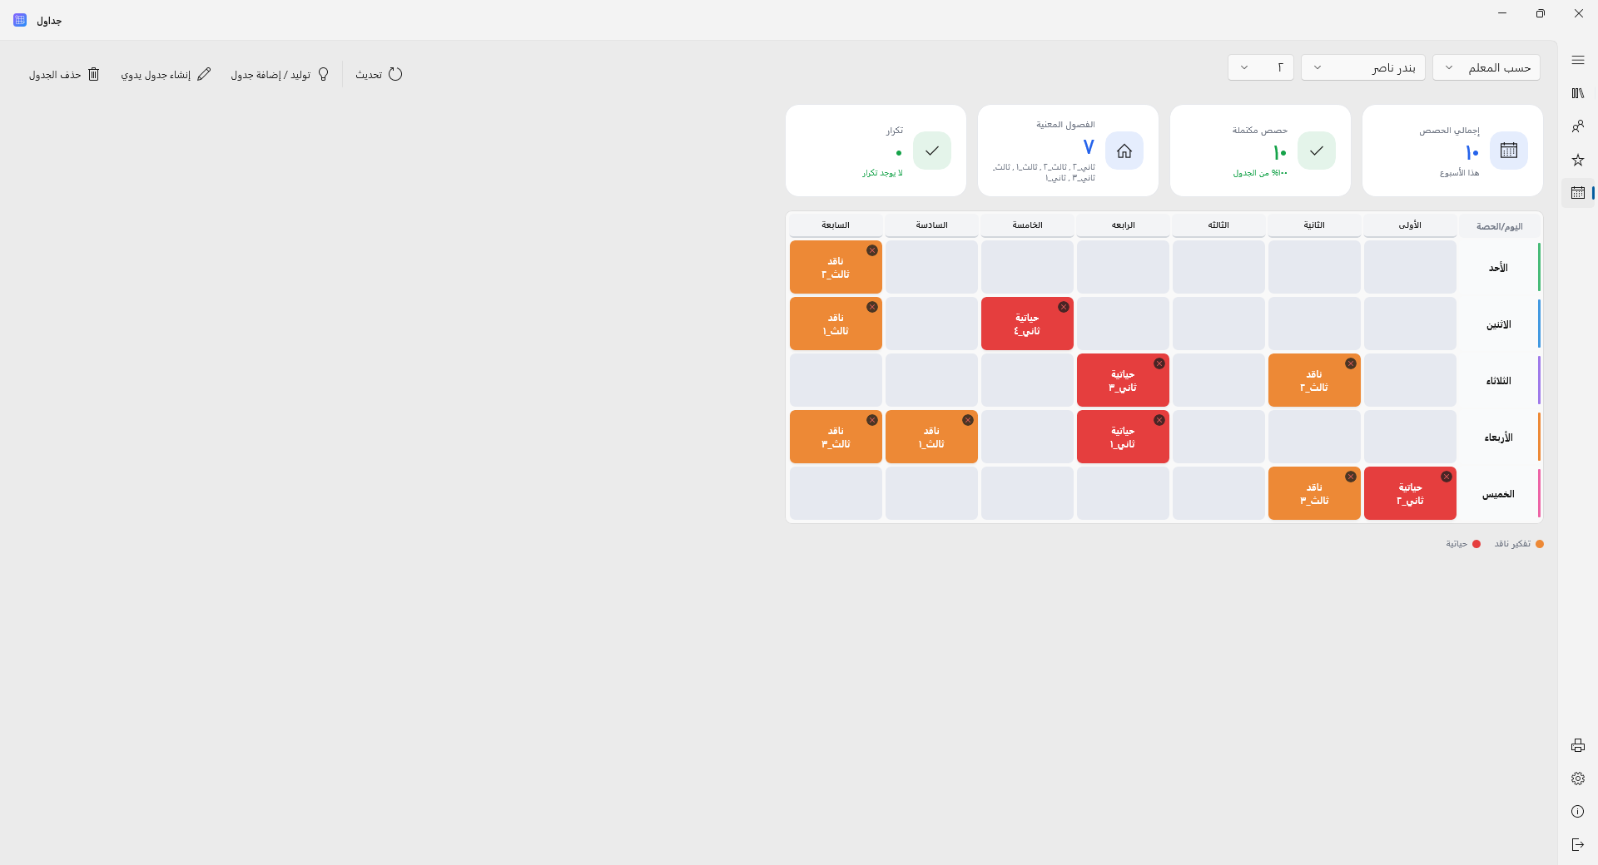Select empty Sunday first period cell
The width and height of the screenshot is (1598, 865).
tap(1410, 267)
